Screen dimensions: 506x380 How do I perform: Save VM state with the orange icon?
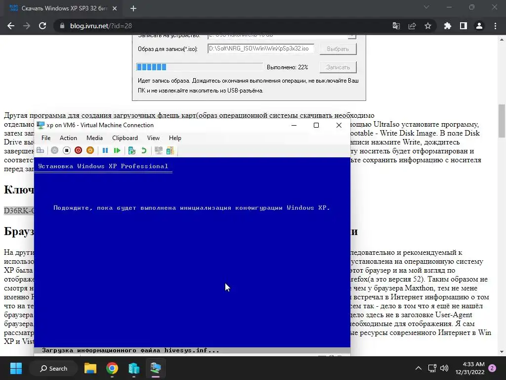point(90,150)
